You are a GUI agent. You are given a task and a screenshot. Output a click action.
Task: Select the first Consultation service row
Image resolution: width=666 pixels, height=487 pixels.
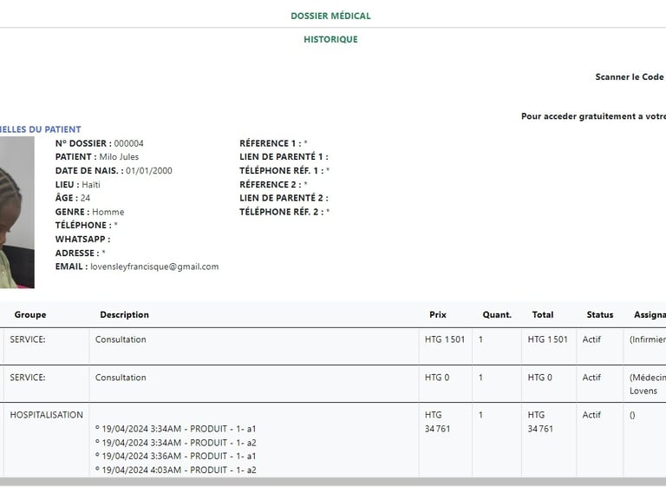point(333,346)
